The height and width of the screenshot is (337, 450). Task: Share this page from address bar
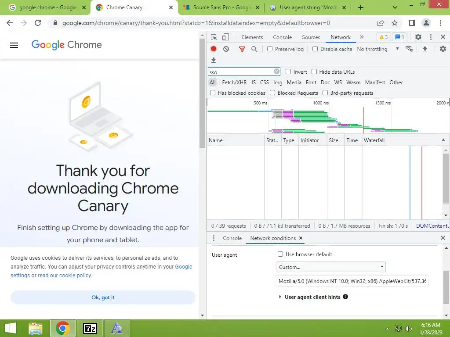tap(381, 23)
